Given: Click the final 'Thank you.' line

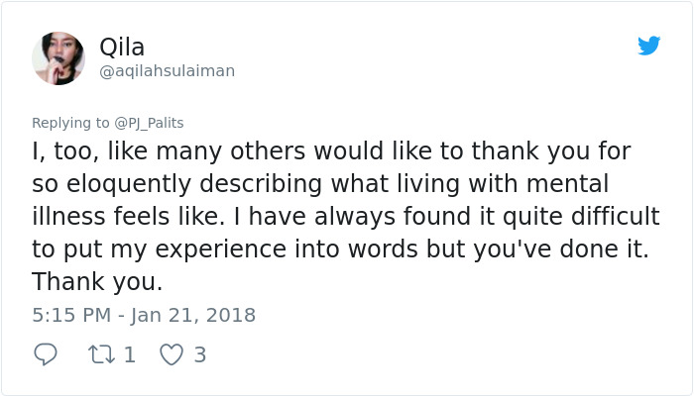Looking at the screenshot, I should (96, 281).
